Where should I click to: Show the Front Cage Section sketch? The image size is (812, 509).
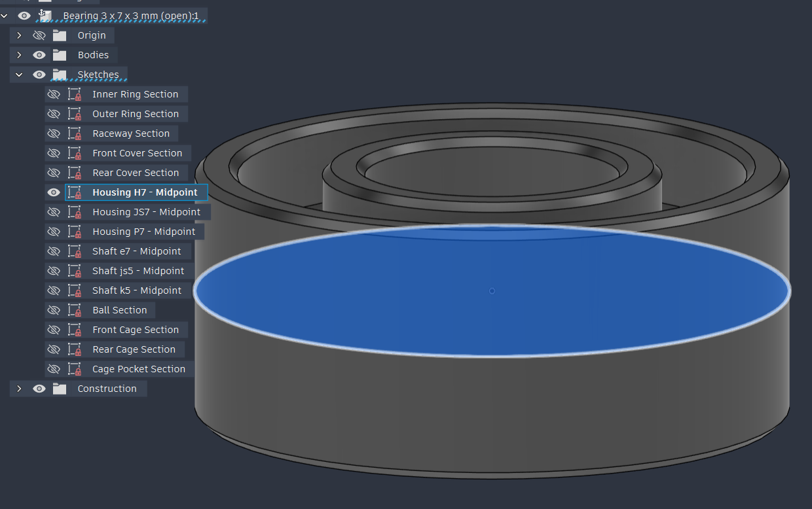tap(54, 330)
